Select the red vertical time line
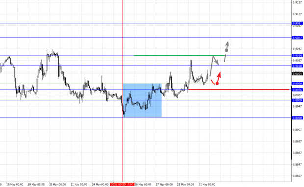Viewport: 304px width, 187px height. (123, 91)
